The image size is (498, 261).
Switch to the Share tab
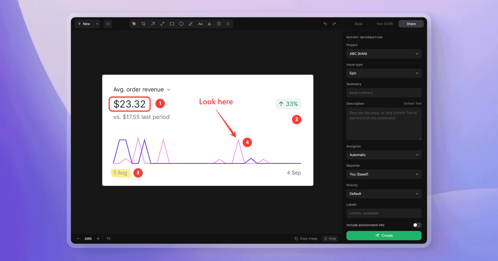click(411, 24)
